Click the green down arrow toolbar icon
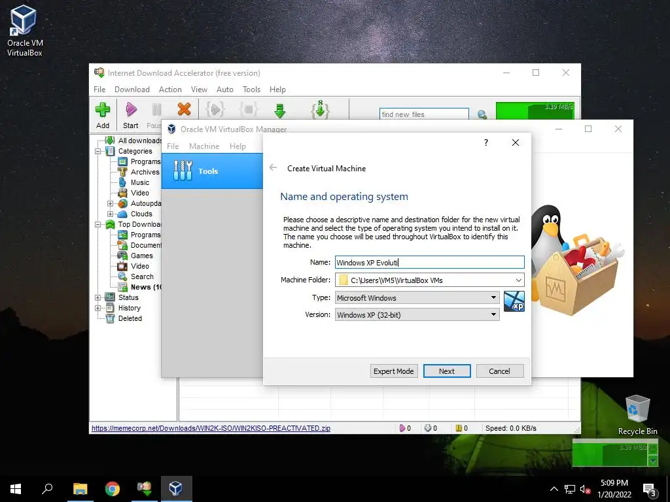 (x=280, y=110)
